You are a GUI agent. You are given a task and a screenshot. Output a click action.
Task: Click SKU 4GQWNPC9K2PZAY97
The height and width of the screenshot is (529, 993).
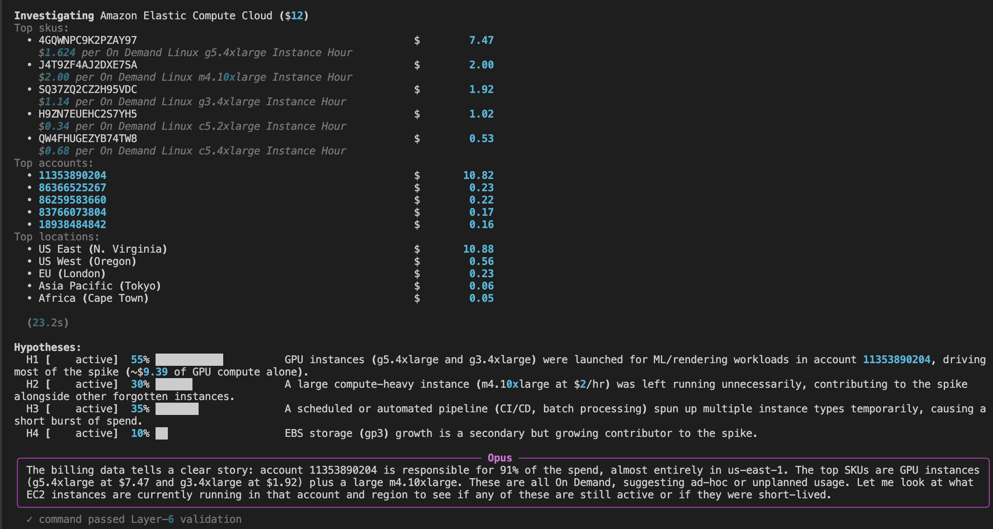(x=88, y=40)
